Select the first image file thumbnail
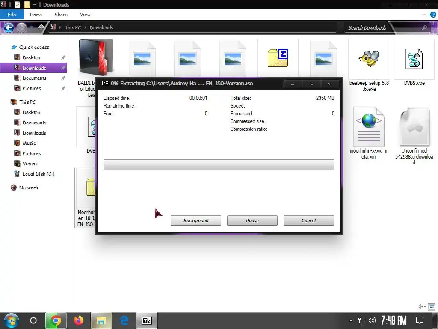 pos(142,59)
